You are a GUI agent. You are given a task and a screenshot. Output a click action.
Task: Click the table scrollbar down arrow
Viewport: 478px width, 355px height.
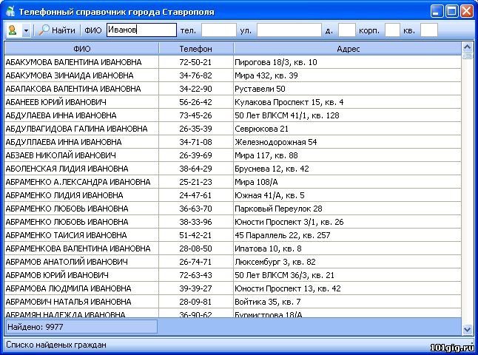pyautogui.click(x=467, y=329)
